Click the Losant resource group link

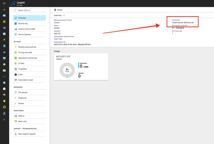[x=57, y=23]
